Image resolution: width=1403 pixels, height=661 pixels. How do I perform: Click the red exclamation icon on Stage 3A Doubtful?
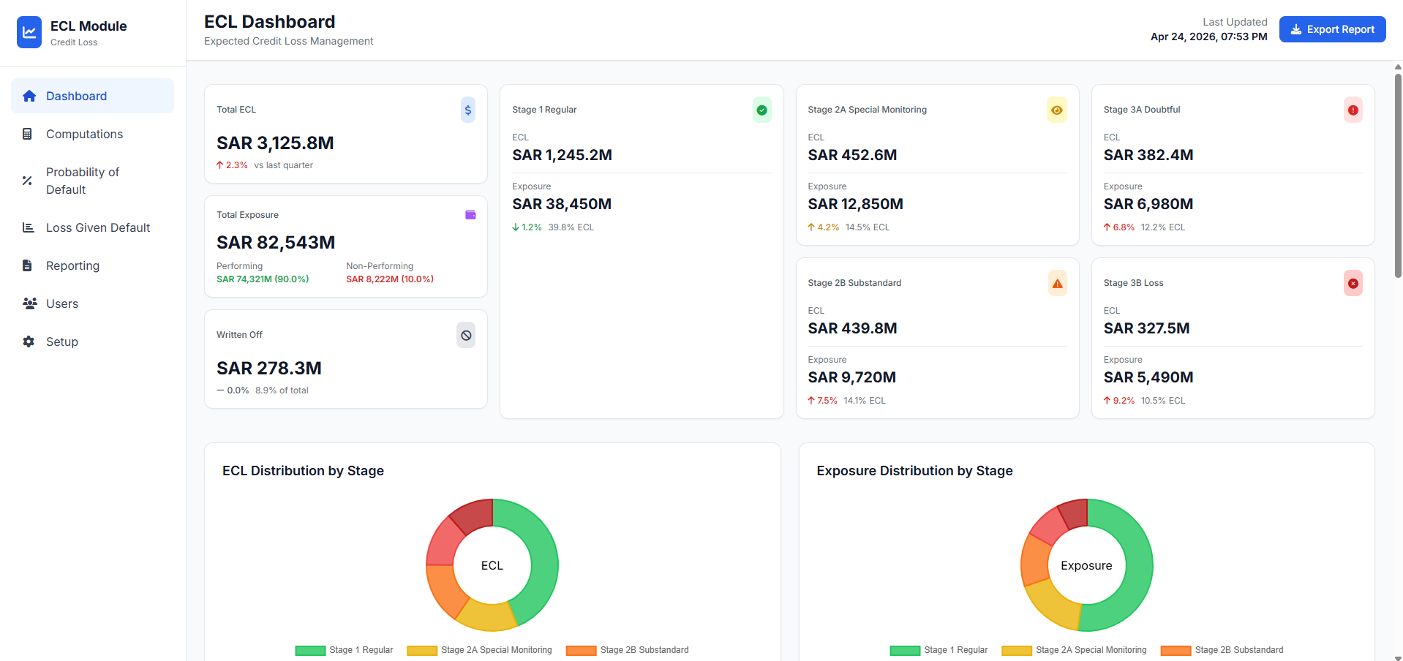pos(1353,110)
